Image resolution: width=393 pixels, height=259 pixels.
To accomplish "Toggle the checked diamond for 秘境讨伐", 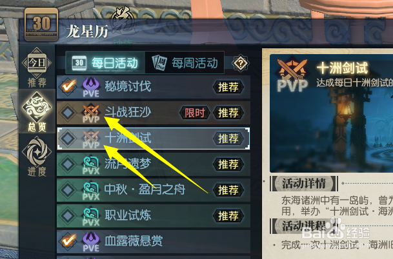I will click(68, 86).
